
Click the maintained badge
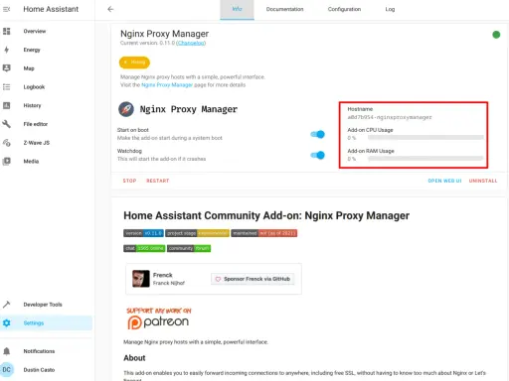point(264,233)
